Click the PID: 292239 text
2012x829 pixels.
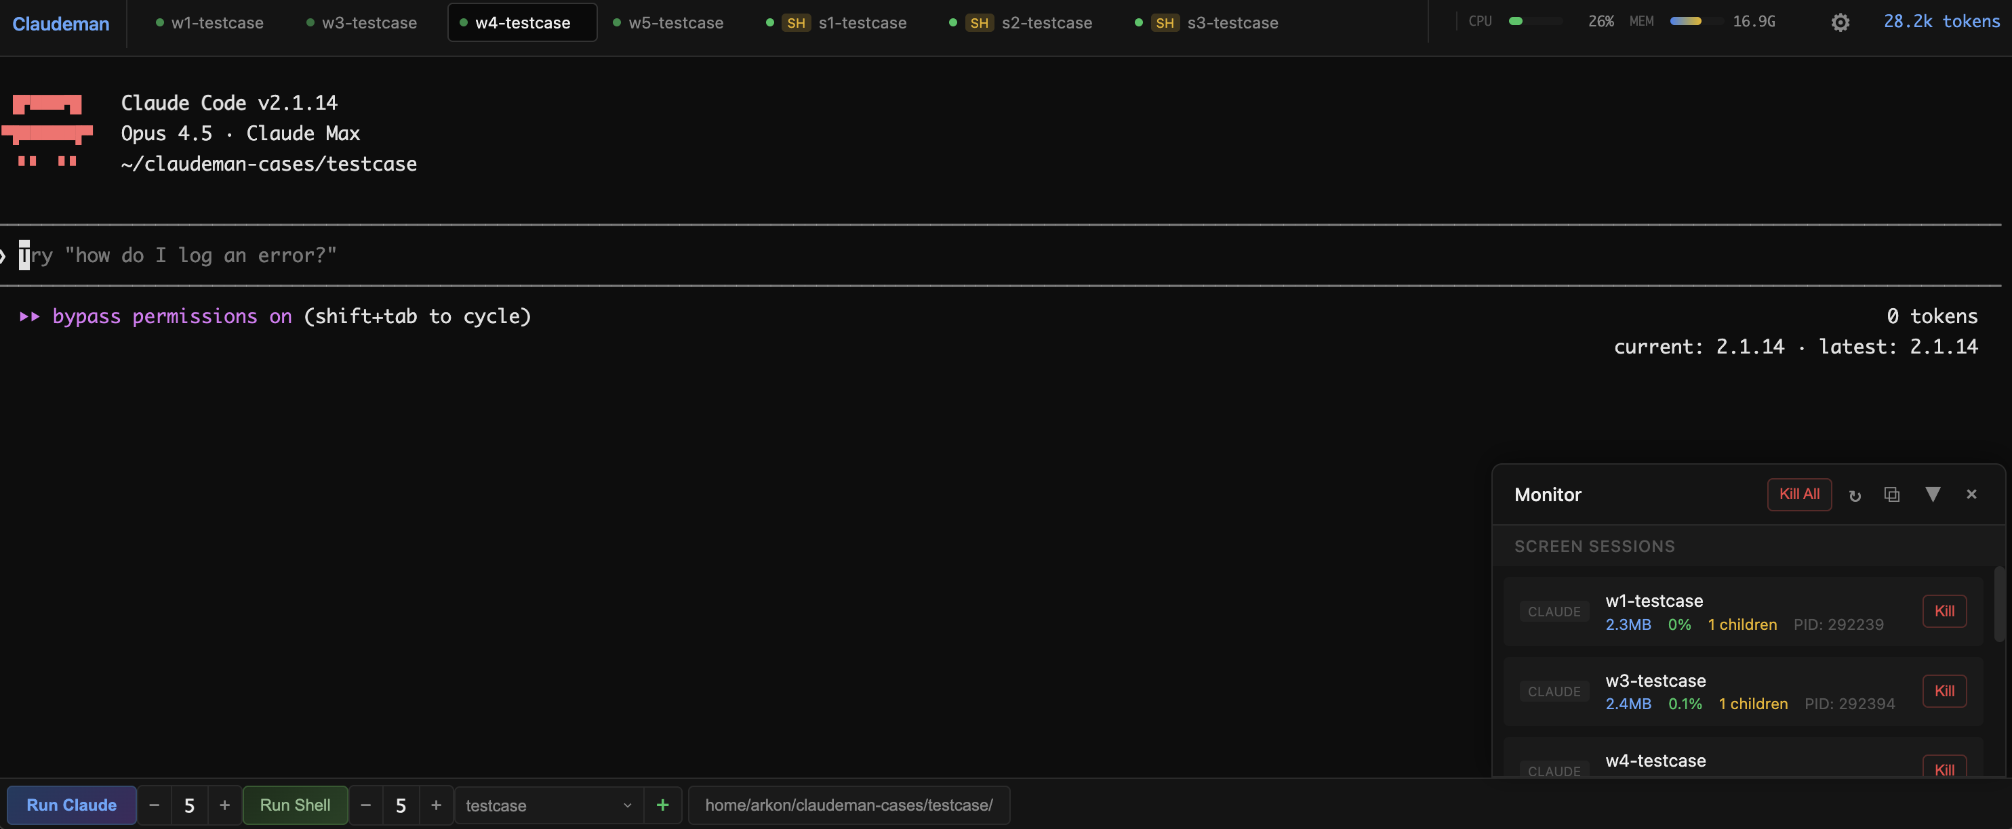(1838, 624)
